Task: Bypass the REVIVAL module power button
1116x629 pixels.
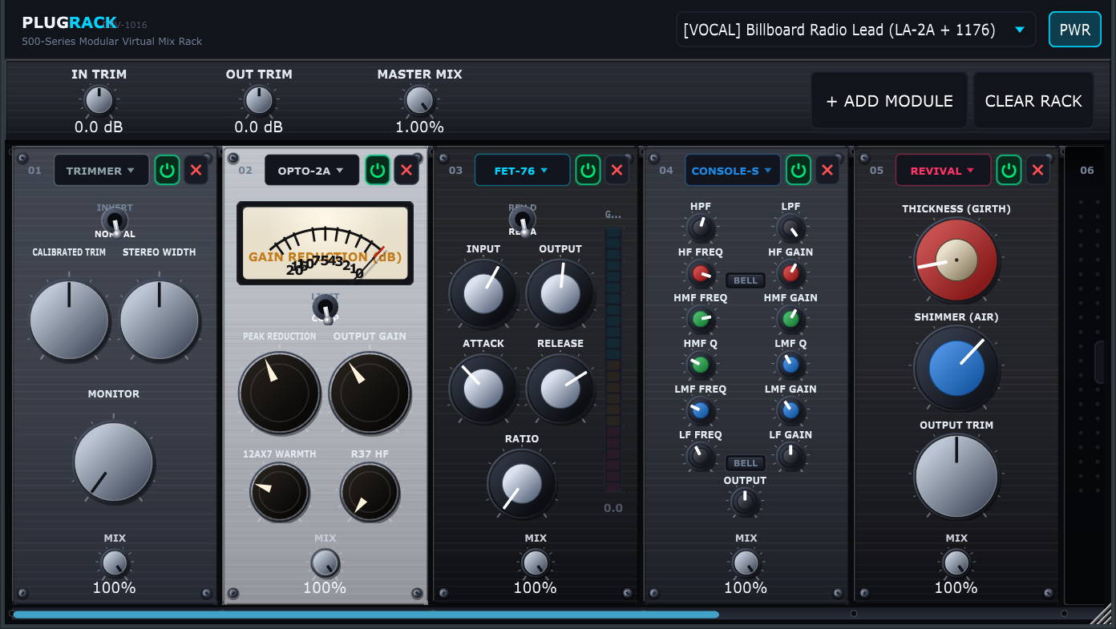Action: (1009, 170)
